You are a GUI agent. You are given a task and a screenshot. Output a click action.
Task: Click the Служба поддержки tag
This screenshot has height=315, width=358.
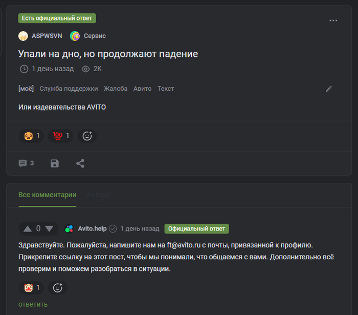click(x=69, y=89)
